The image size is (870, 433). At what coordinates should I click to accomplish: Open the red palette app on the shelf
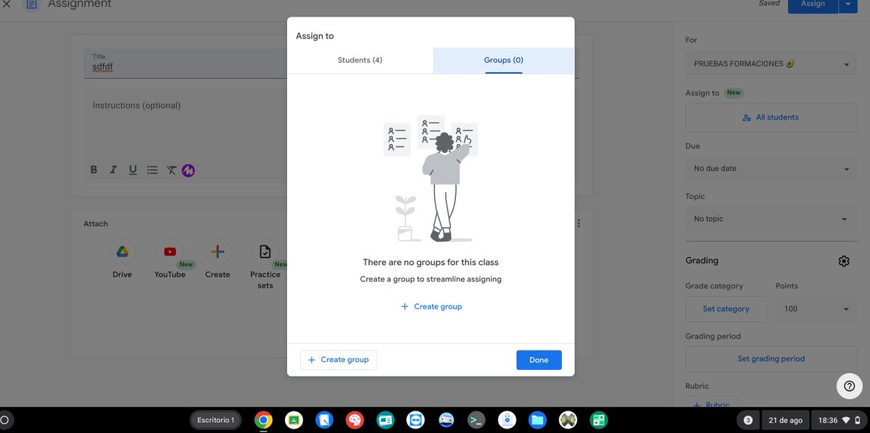(355, 420)
